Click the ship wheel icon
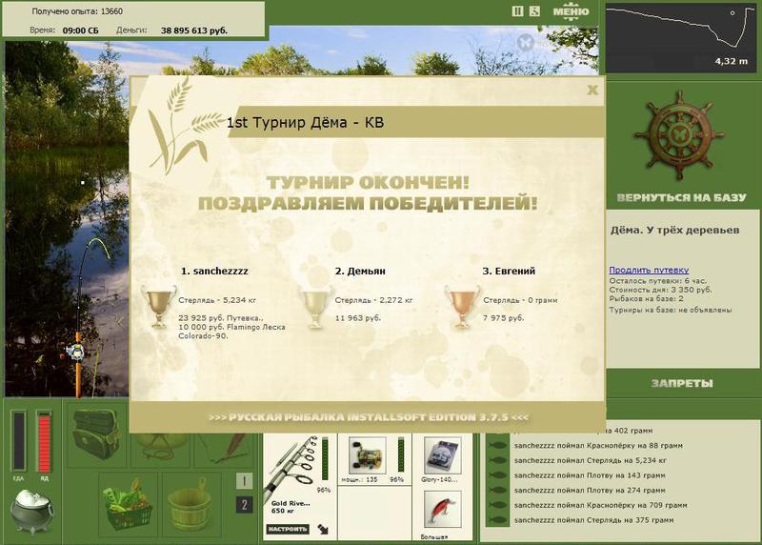The height and width of the screenshot is (545, 762). point(679,136)
